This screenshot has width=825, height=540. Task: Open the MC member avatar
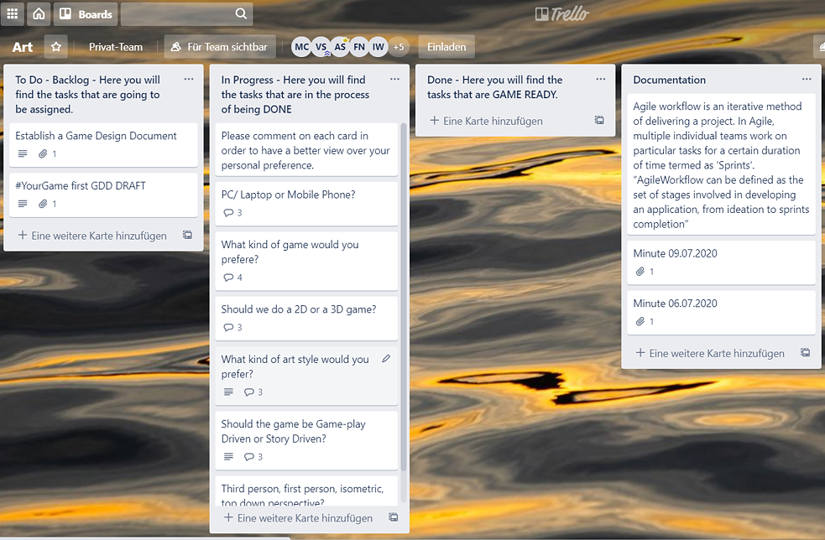(301, 47)
